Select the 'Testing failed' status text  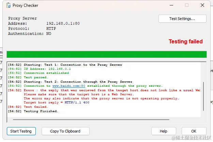click(x=185, y=41)
